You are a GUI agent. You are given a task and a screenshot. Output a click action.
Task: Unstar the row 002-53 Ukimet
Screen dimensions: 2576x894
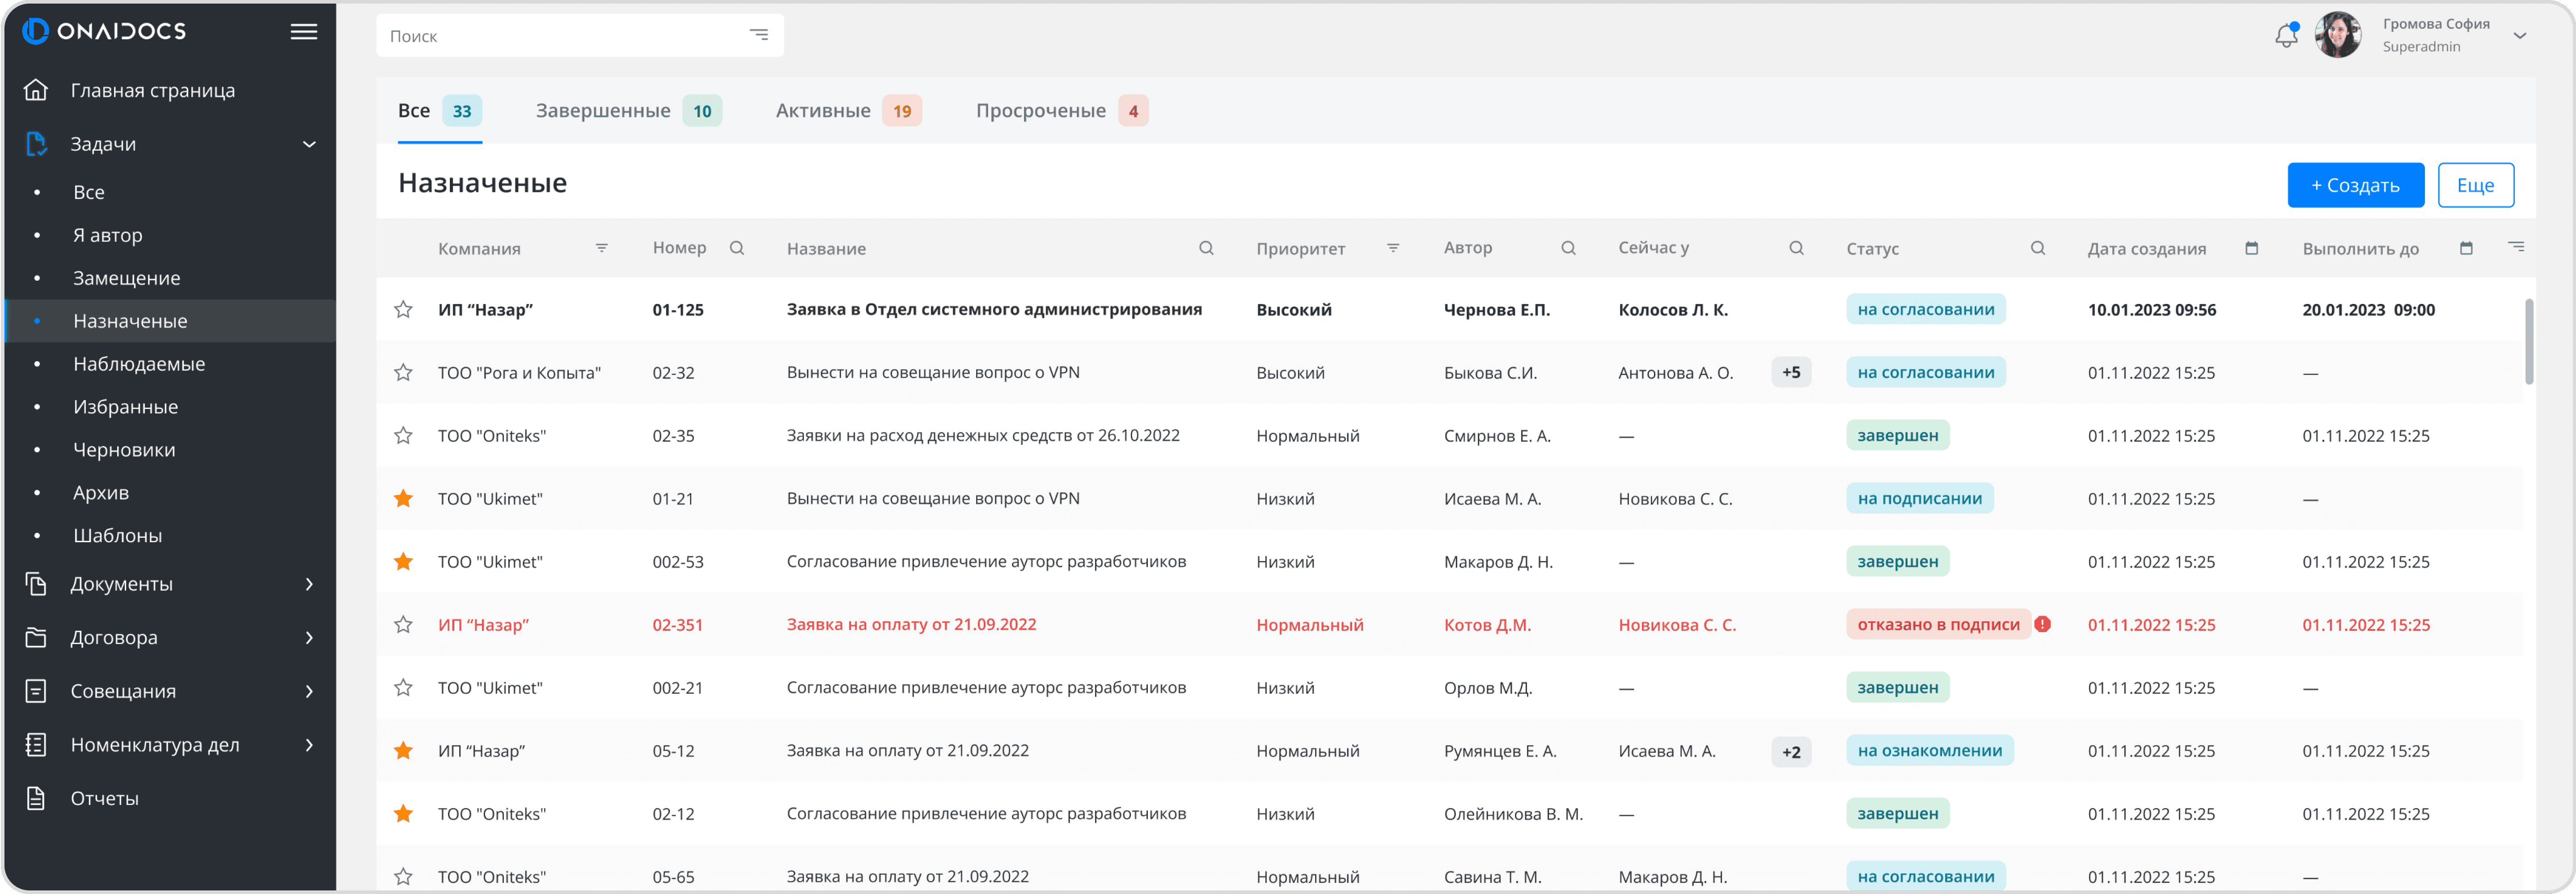(x=403, y=561)
